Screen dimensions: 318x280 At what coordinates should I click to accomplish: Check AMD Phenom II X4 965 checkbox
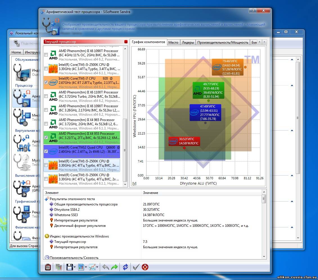46,124
